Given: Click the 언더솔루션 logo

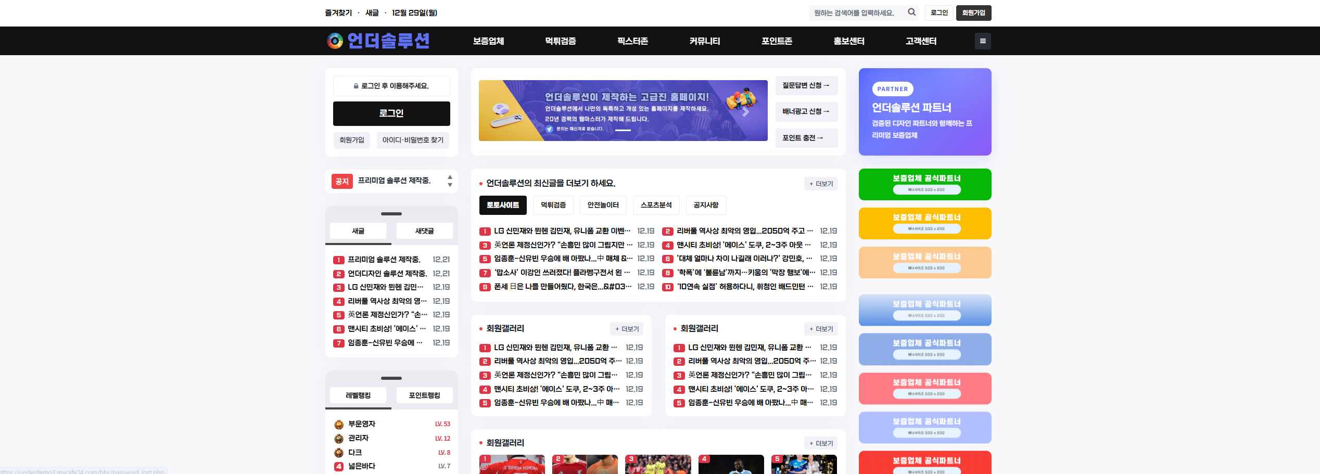Looking at the screenshot, I should coord(378,41).
